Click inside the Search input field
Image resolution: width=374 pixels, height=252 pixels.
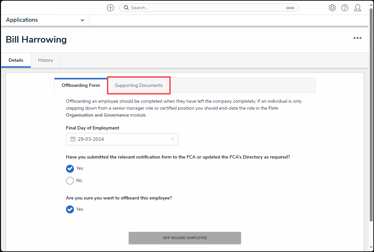pyautogui.click(x=205, y=8)
